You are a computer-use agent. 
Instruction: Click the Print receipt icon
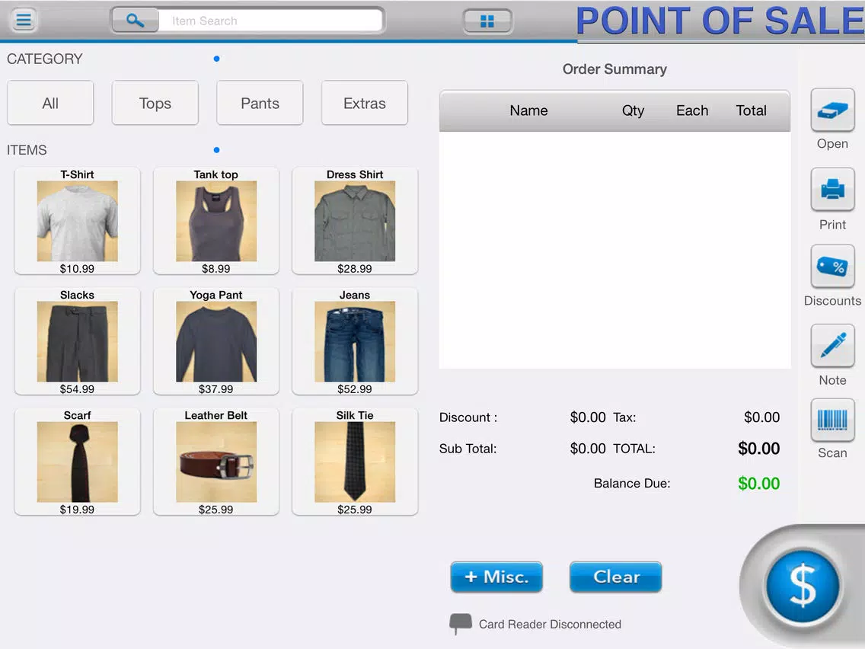point(832,190)
